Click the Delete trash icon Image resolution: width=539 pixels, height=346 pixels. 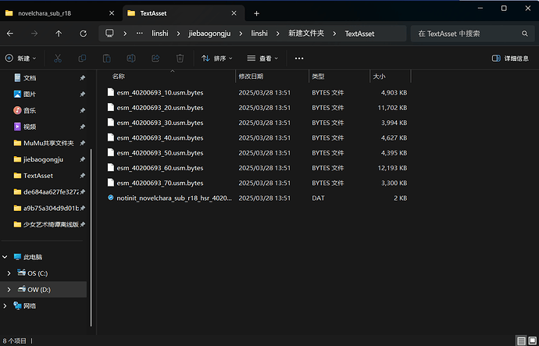click(180, 59)
